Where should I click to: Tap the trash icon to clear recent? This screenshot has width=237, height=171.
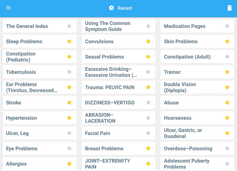click(230, 8)
